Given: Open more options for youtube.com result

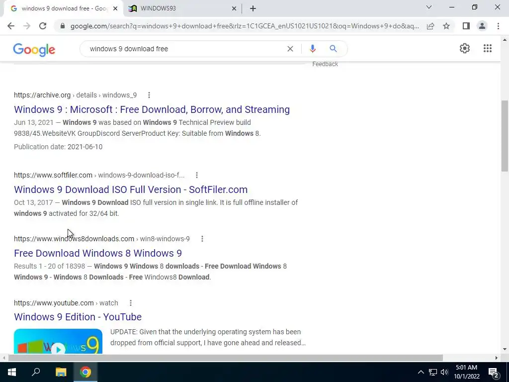Looking at the screenshot, I should 131,303.
